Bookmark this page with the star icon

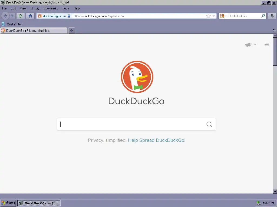click(209, 16)
